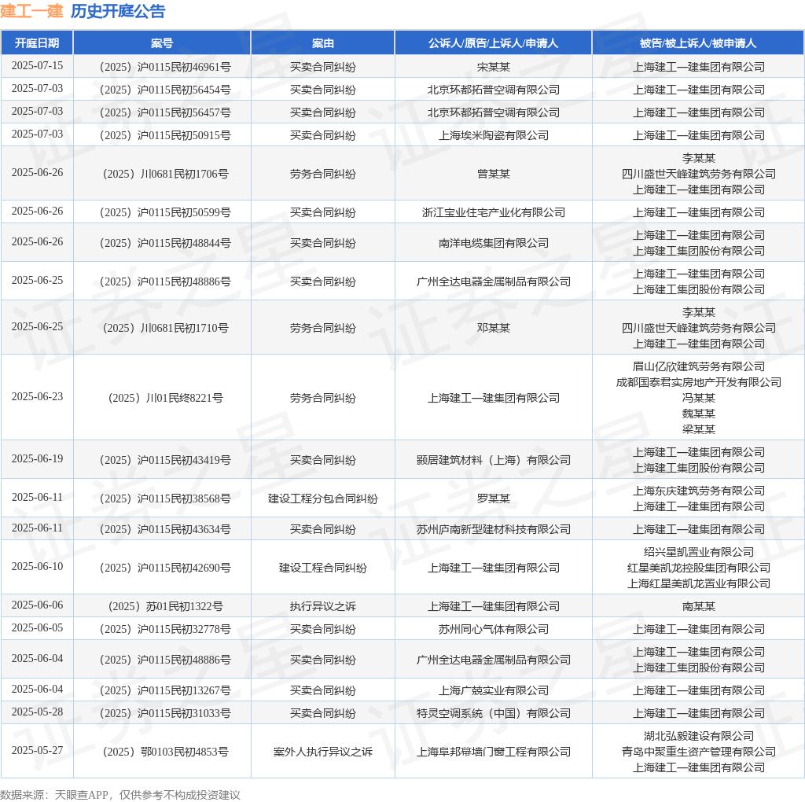Click case reason 建设工程合同纠纷
Viewport: 805px width, 802px height.
click(323, 568)
